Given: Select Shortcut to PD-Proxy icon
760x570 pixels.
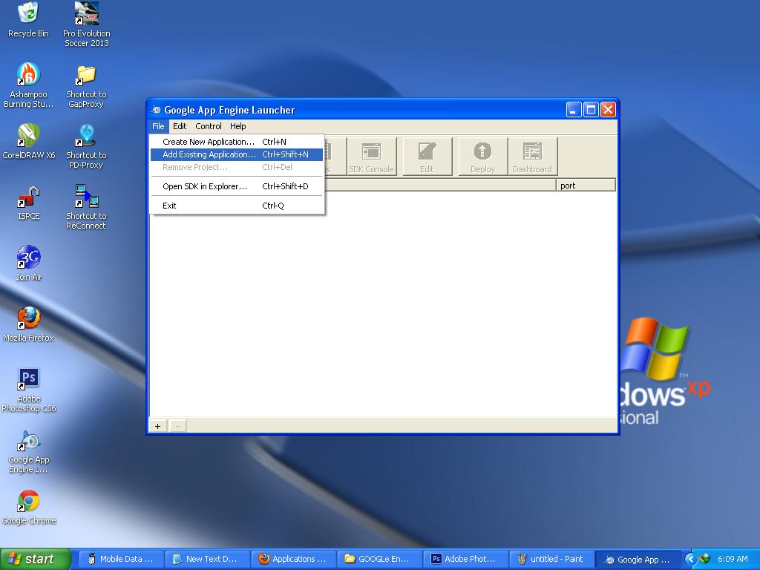Looking at the screenshot, I should pos(86,146).
